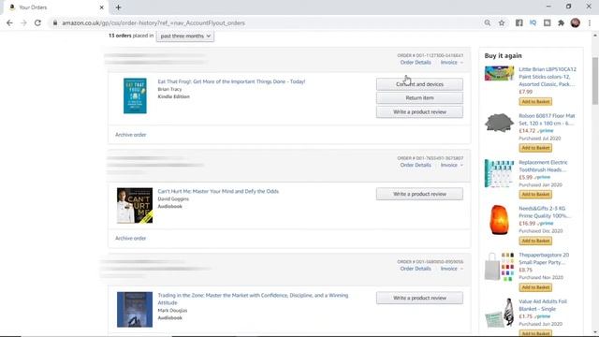599x337 pixels.
Task: Close the Your Orders tab
Action: [x=101, y=7]
